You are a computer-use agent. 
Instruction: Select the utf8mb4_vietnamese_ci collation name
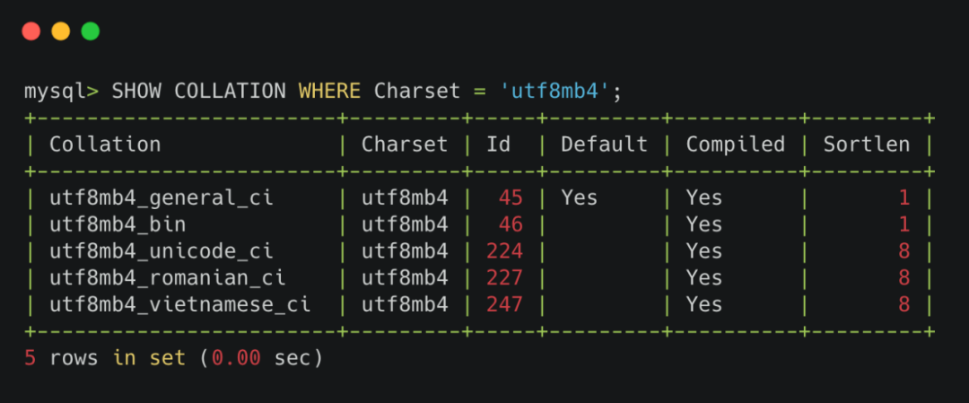click(x=180, y=304)
